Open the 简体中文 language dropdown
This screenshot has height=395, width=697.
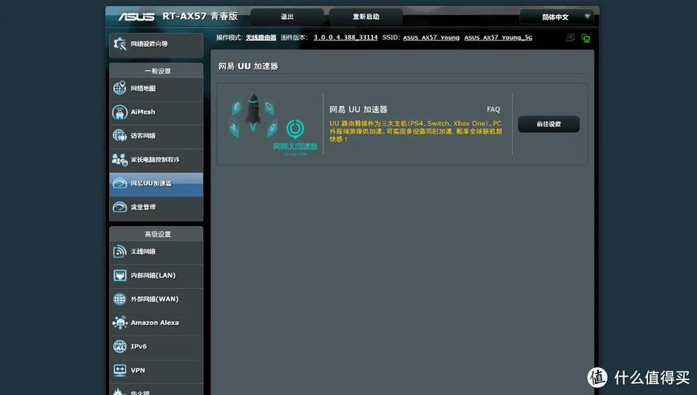[x=556, y=17]
